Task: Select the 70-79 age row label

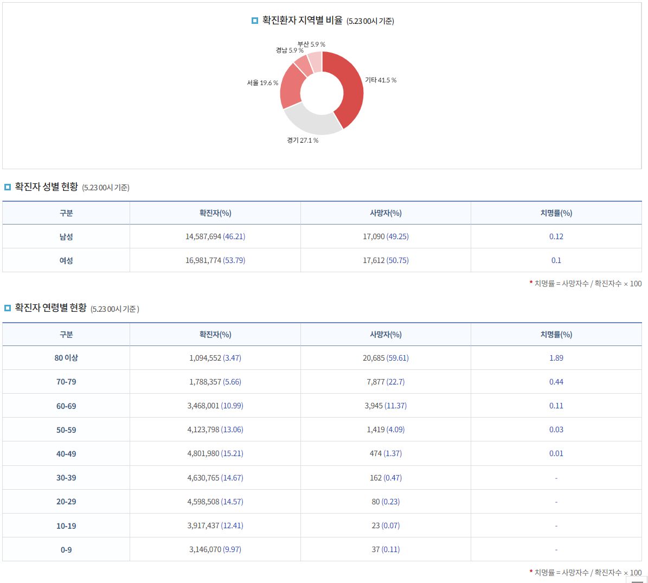Action: tap(66, 382)
